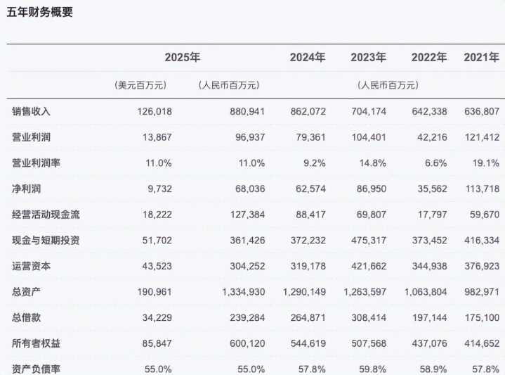The width and height of the screenshot is (505, 375).
Task: Click the 85,847 equity value
Action: [x=157, y=343]
